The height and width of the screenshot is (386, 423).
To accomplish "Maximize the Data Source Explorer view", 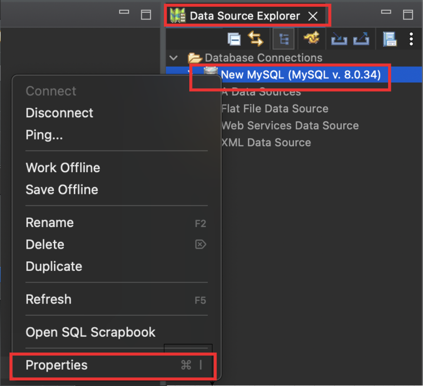I will [x=408, y=14].
